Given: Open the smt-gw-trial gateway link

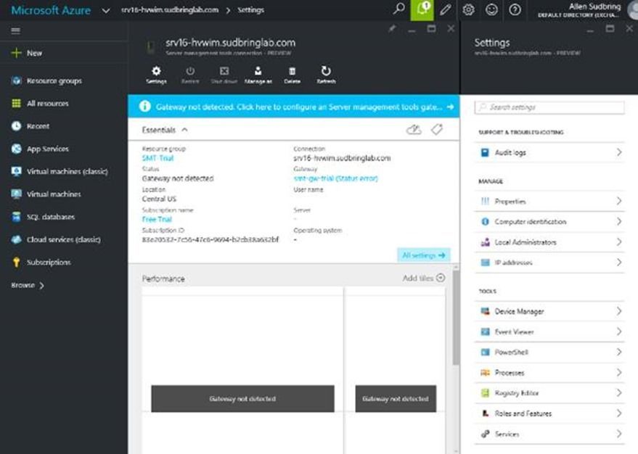Looking at the screenshot, I should point(335,178).
